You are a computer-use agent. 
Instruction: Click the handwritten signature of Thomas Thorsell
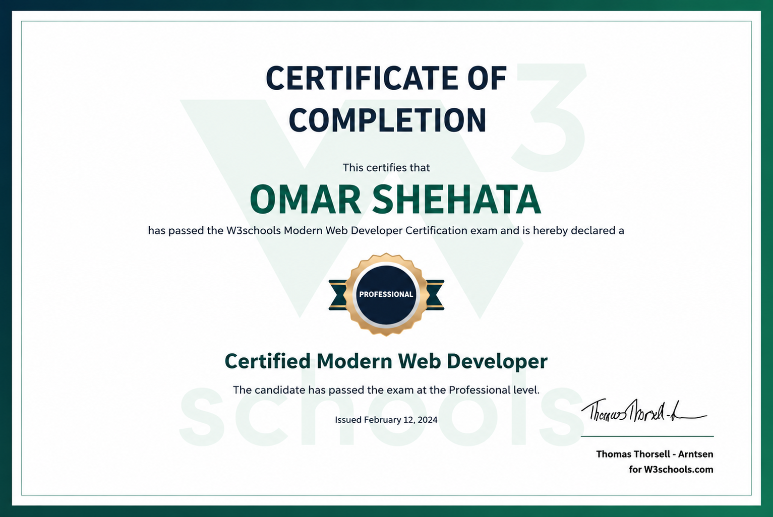point(644,411)
